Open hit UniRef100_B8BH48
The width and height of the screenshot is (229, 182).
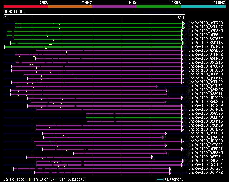point(205,118)
